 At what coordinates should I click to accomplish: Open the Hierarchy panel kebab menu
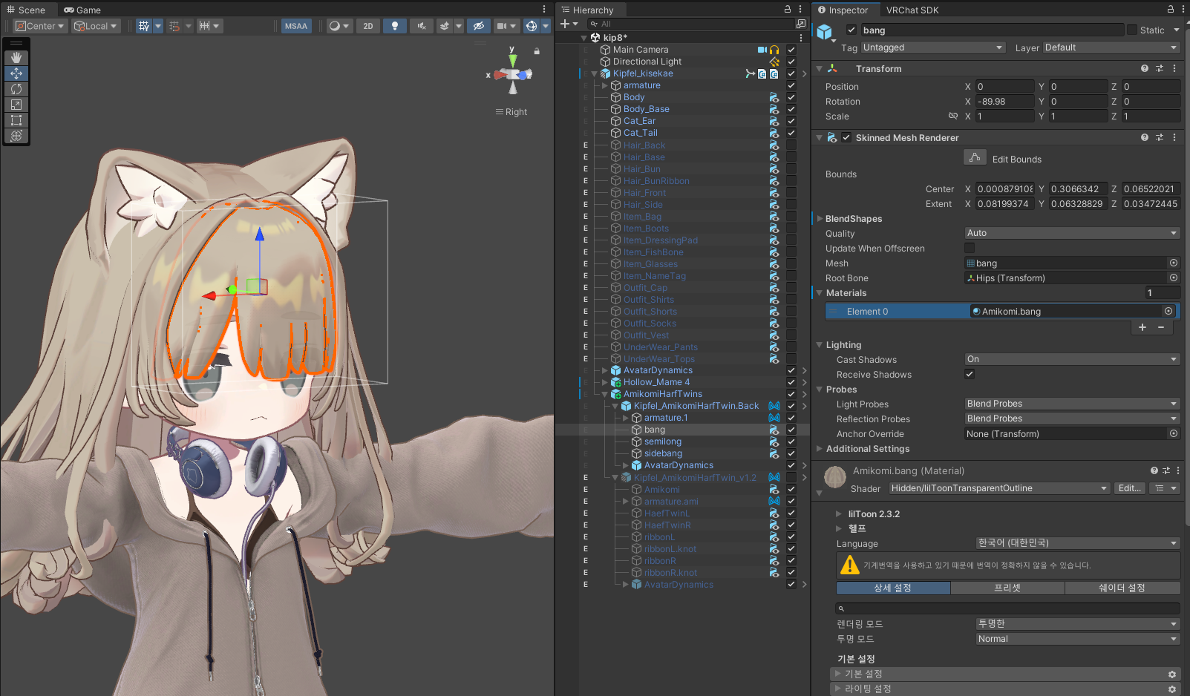(800, 10)
